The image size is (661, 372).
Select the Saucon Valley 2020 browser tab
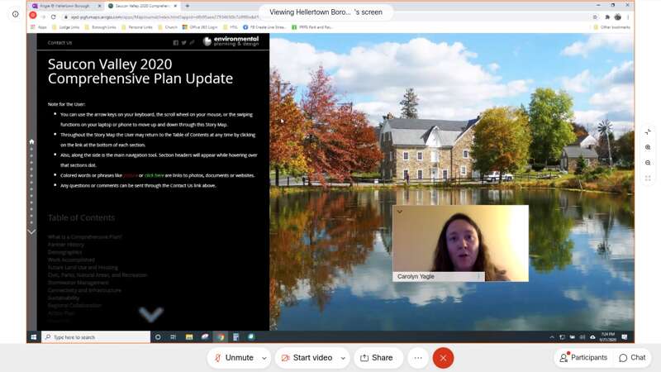(x=142, y=6)
